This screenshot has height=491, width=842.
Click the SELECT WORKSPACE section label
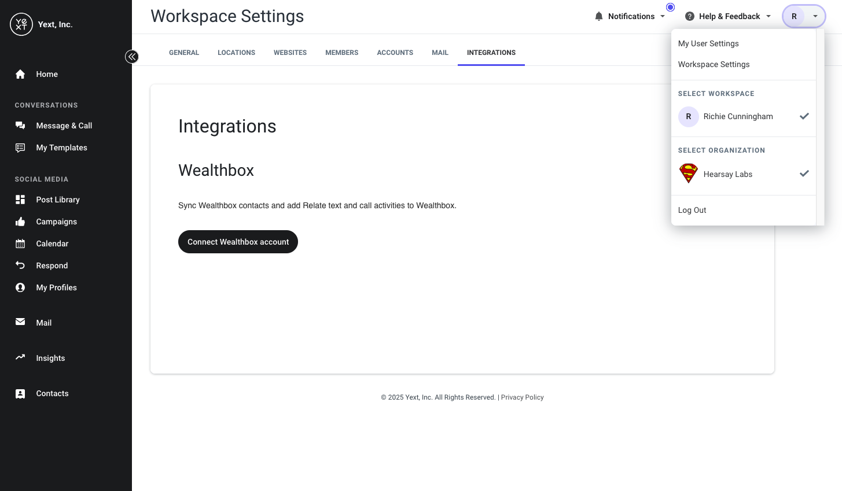point(716,94)
